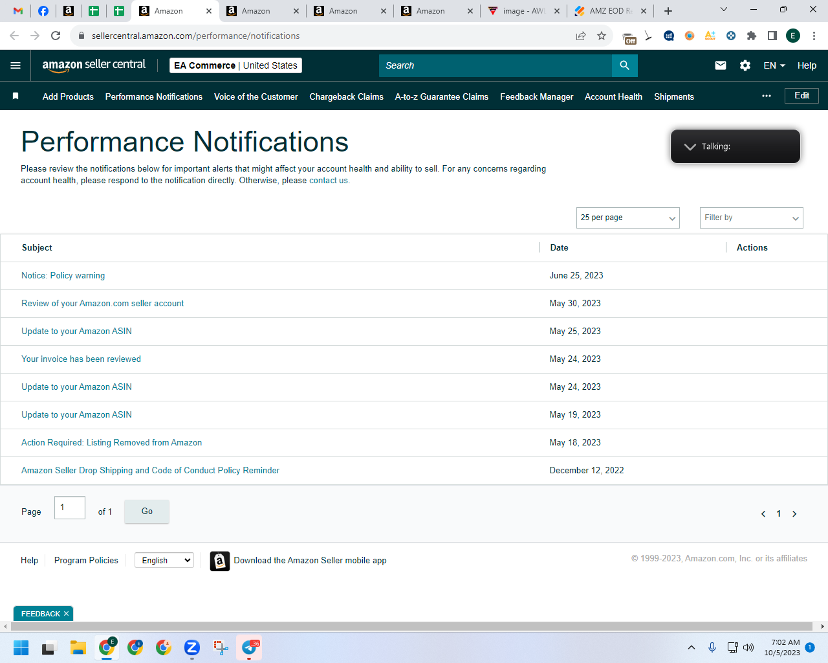Click the Search input field
The image size is (828, 663).
click(496, 65)
